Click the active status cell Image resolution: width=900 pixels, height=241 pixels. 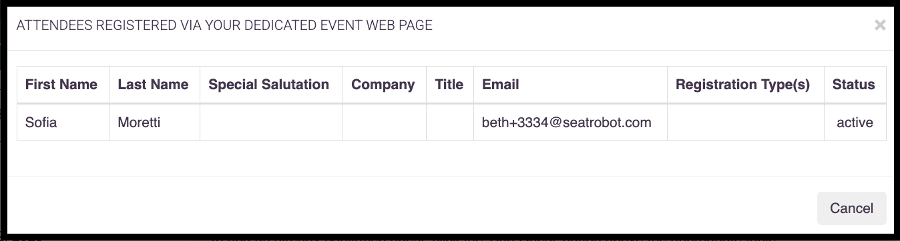(855, 122)
